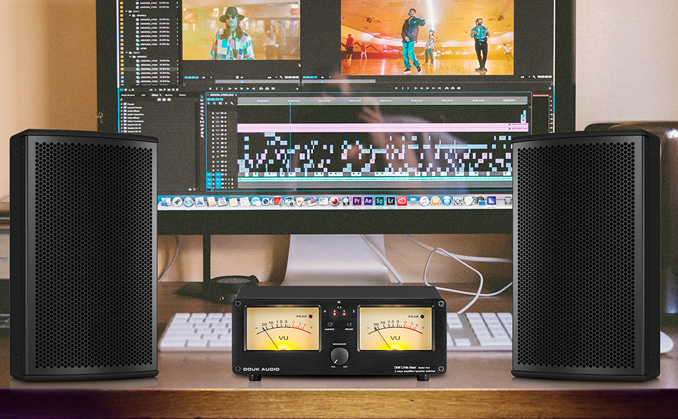The width and height of the screenshot is (678, 419).
Task: Open Source monitor zoom level dropdown
Action: [x=207, y=78]
